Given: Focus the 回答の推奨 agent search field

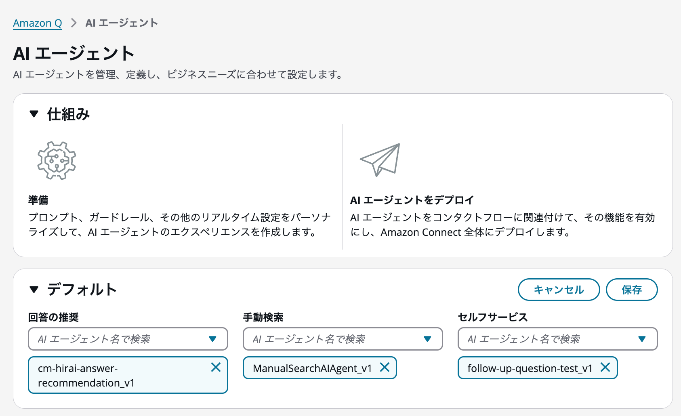Looking at the screenshot, I should (x=128, y=339).
